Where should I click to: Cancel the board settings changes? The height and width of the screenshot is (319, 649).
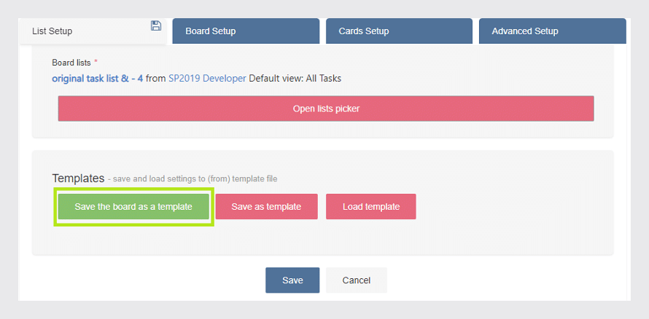(357, 280)
